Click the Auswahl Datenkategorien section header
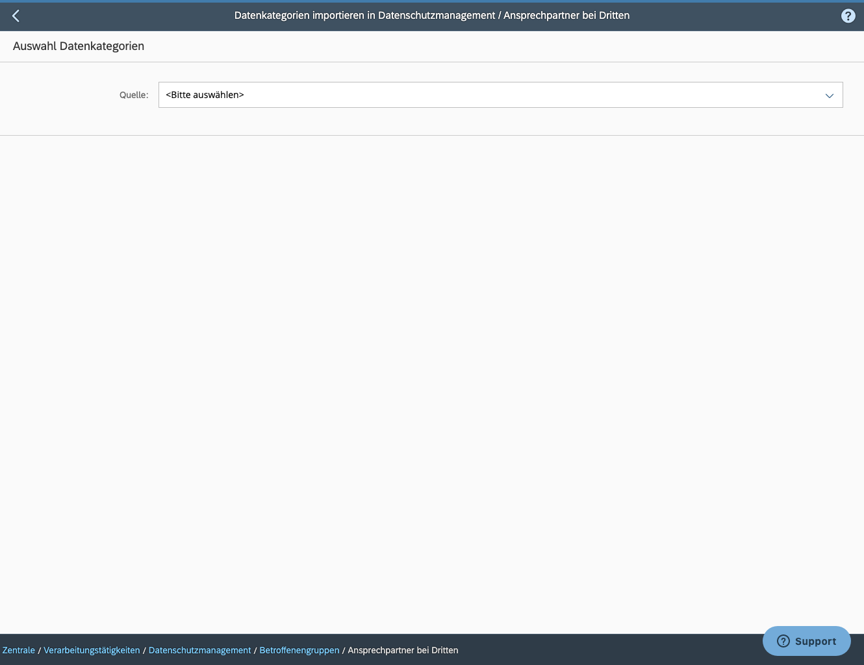The height and width of the screenshot is (665, 864). point(78,46)
